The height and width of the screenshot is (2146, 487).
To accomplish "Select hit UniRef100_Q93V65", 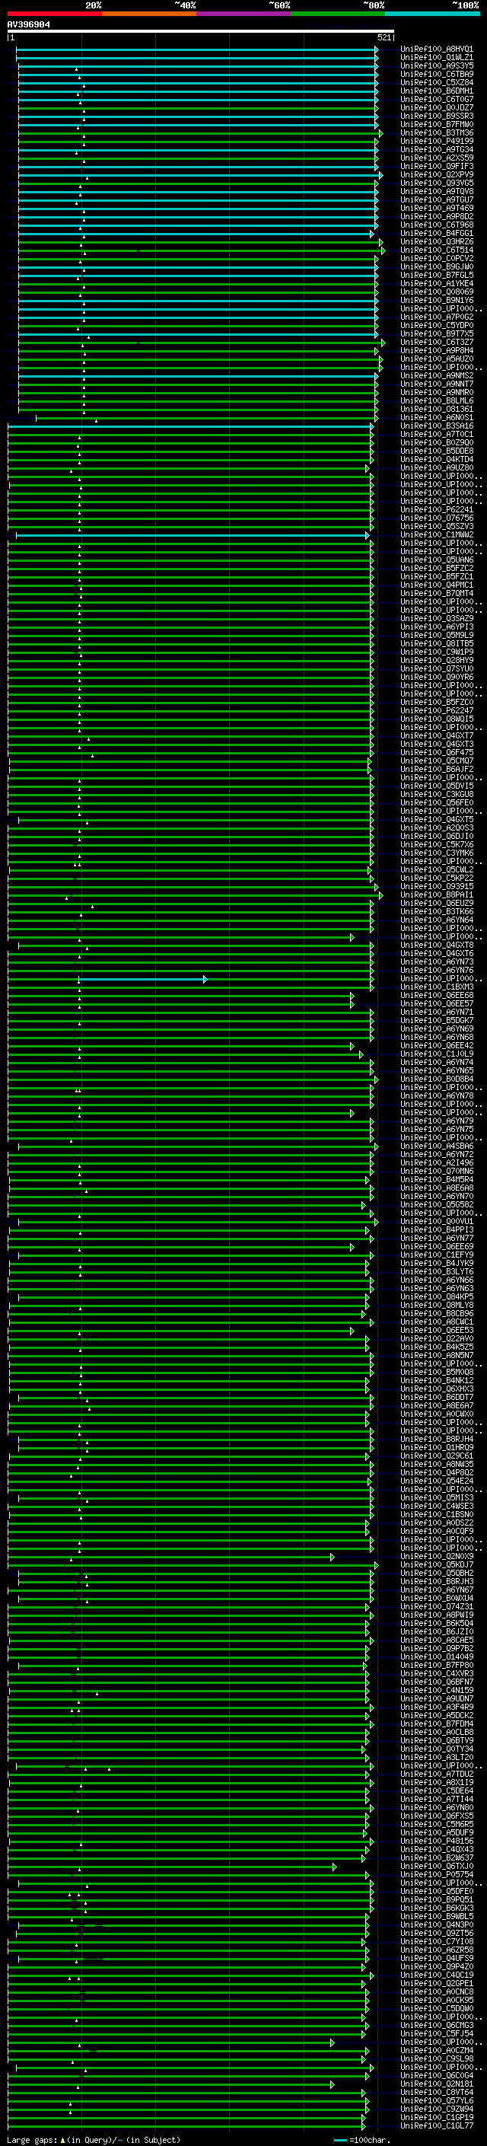I will tap(436, 183).
